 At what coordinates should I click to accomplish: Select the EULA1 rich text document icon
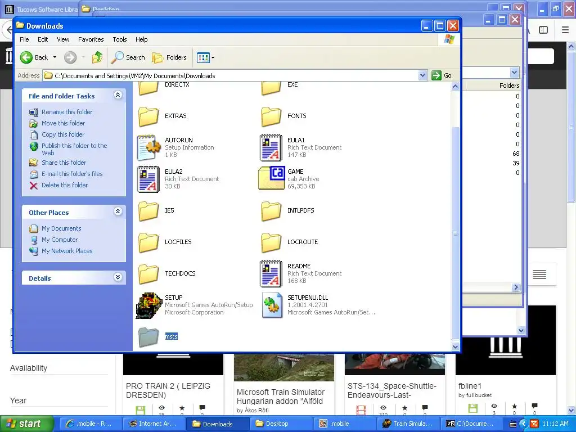(271, 148)
